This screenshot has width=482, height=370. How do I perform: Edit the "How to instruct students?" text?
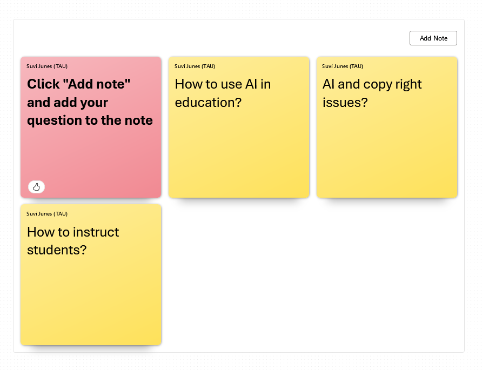click(73, 241)
